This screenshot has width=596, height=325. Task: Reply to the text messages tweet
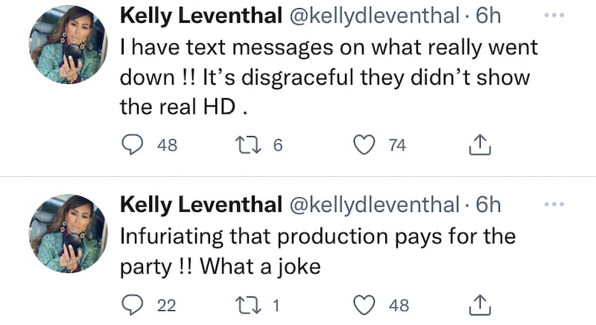(132, 145)
